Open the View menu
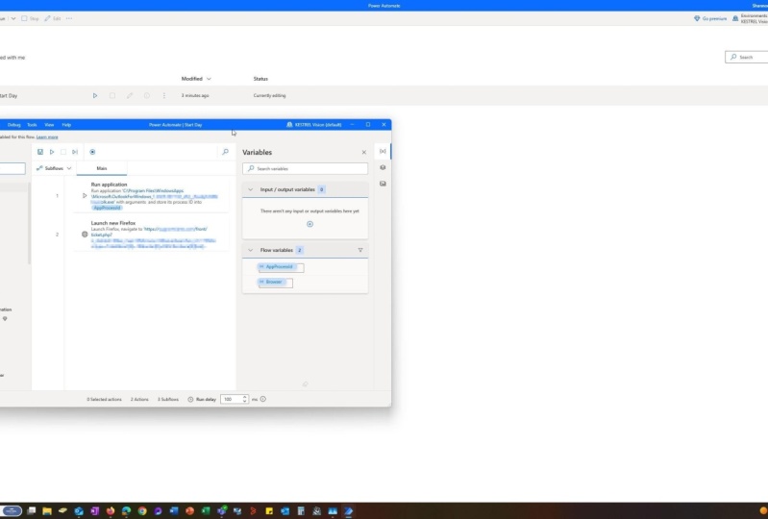The image size is (768, 519). click(49, 125)
